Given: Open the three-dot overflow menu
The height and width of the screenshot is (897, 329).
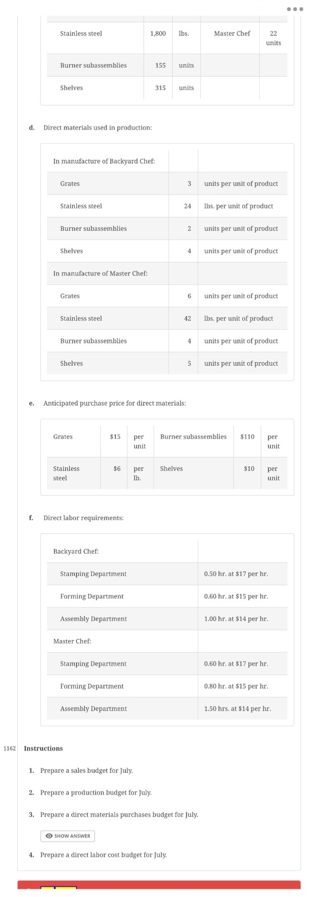Looking at the screenshot, I should 296,9.
